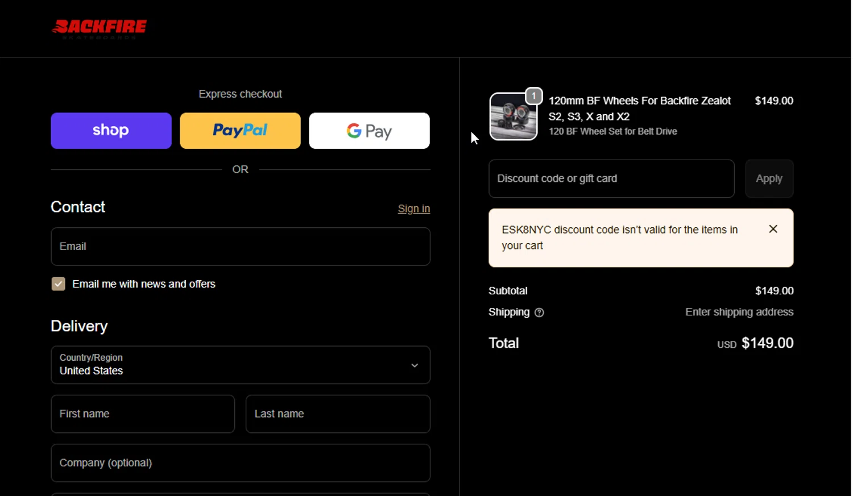Open the Shipping help question-mark icon

coord(539,312)
